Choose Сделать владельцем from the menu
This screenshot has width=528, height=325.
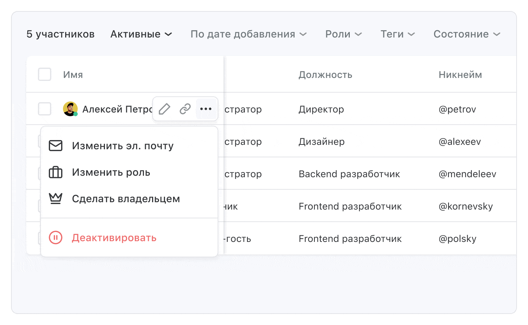(126, 199)
